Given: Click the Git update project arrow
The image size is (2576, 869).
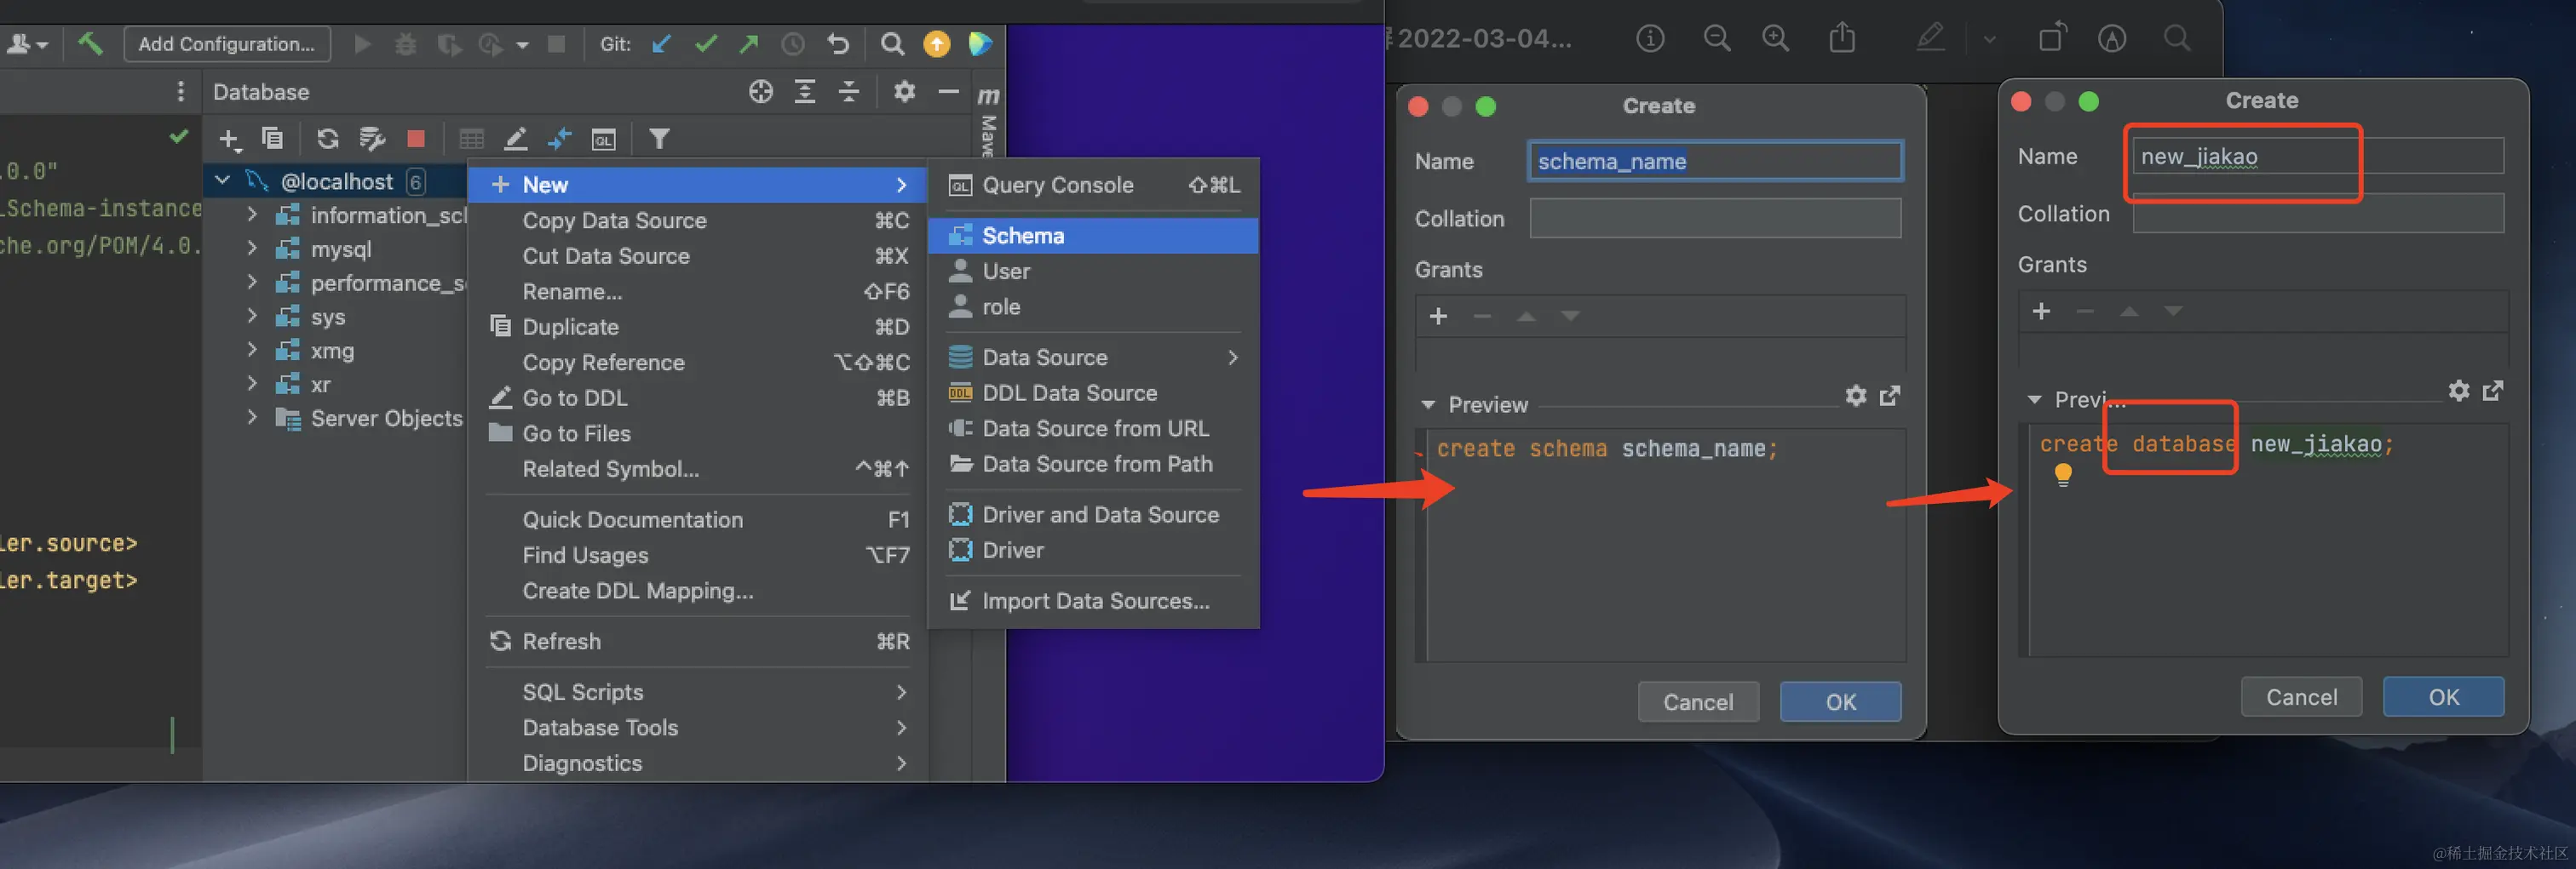Looking at the screenshot, I should coord(661,44).
